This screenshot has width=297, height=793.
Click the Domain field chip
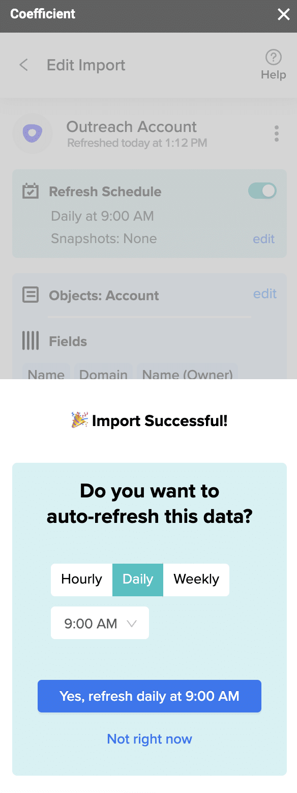[x=104, y=372]
